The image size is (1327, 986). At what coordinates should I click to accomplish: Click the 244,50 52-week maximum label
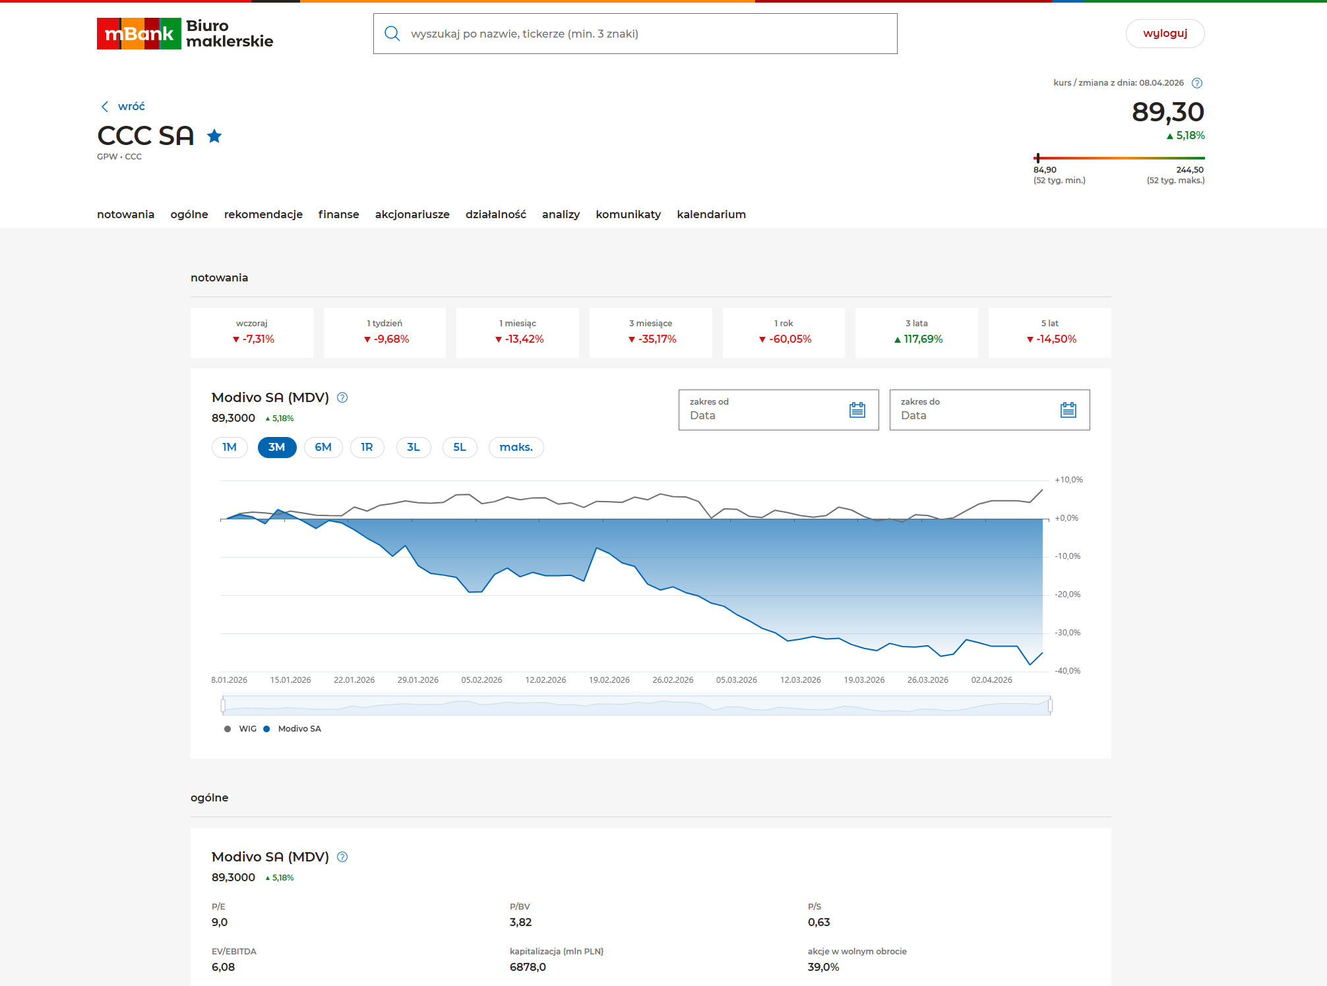(1190, 170)
